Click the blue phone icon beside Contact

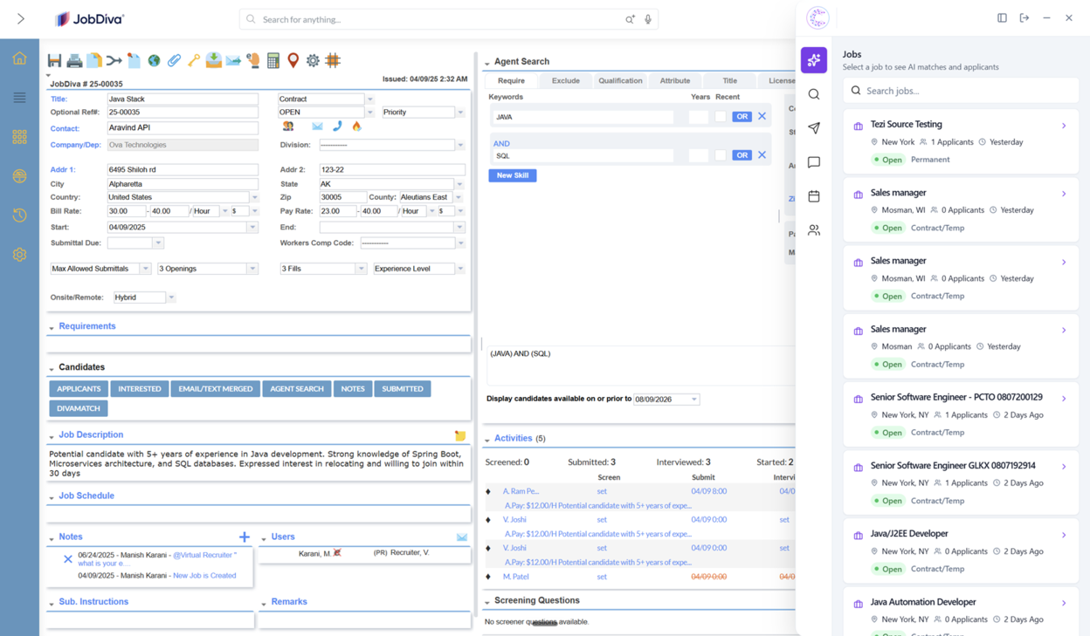[x=337, y=127]
